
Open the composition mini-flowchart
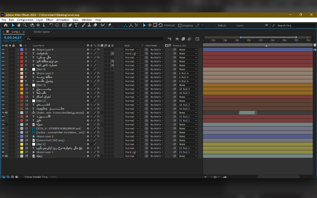pos(169,39)
